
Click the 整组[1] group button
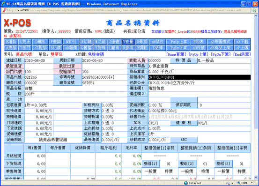150,164
